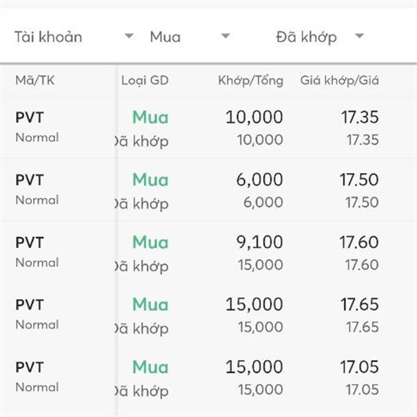The width and height of the screenshot is (417, 417).
Task: Select the PVT order priced 17.60
Action: click(x=29, y=243)
